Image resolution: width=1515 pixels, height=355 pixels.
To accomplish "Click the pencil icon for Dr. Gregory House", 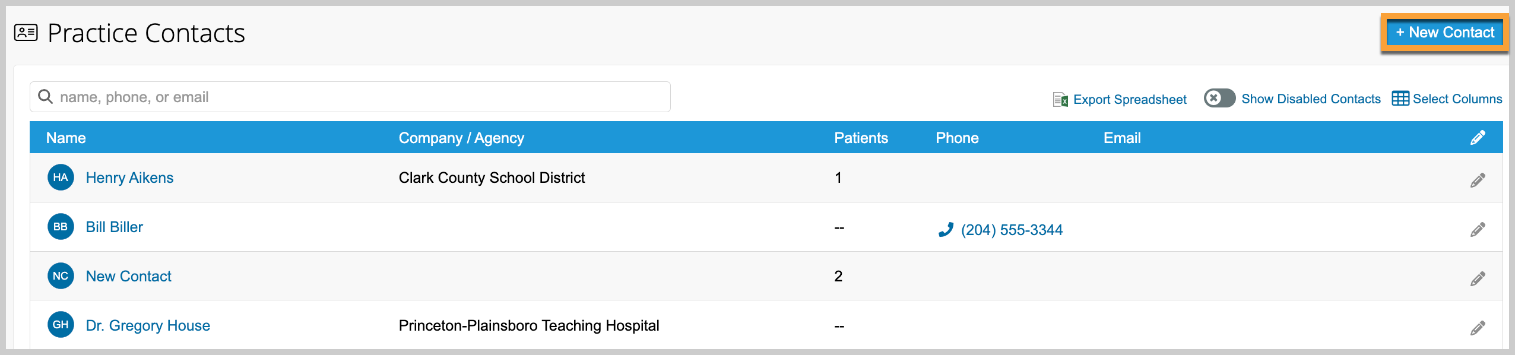I will [x=1478, y=328].
